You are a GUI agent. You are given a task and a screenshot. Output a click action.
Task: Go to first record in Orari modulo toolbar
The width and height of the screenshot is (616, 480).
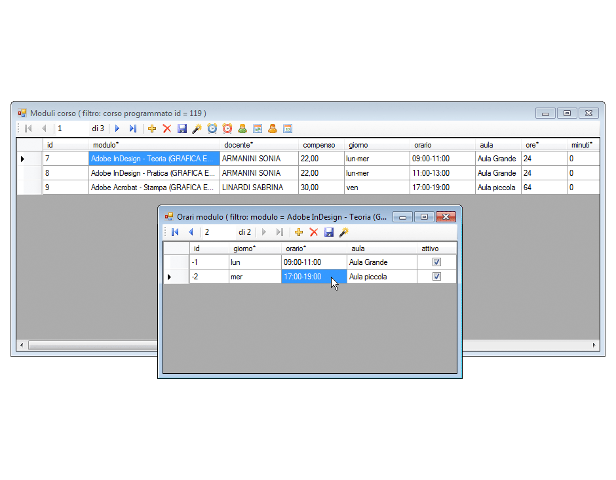(x=175, y=232)
